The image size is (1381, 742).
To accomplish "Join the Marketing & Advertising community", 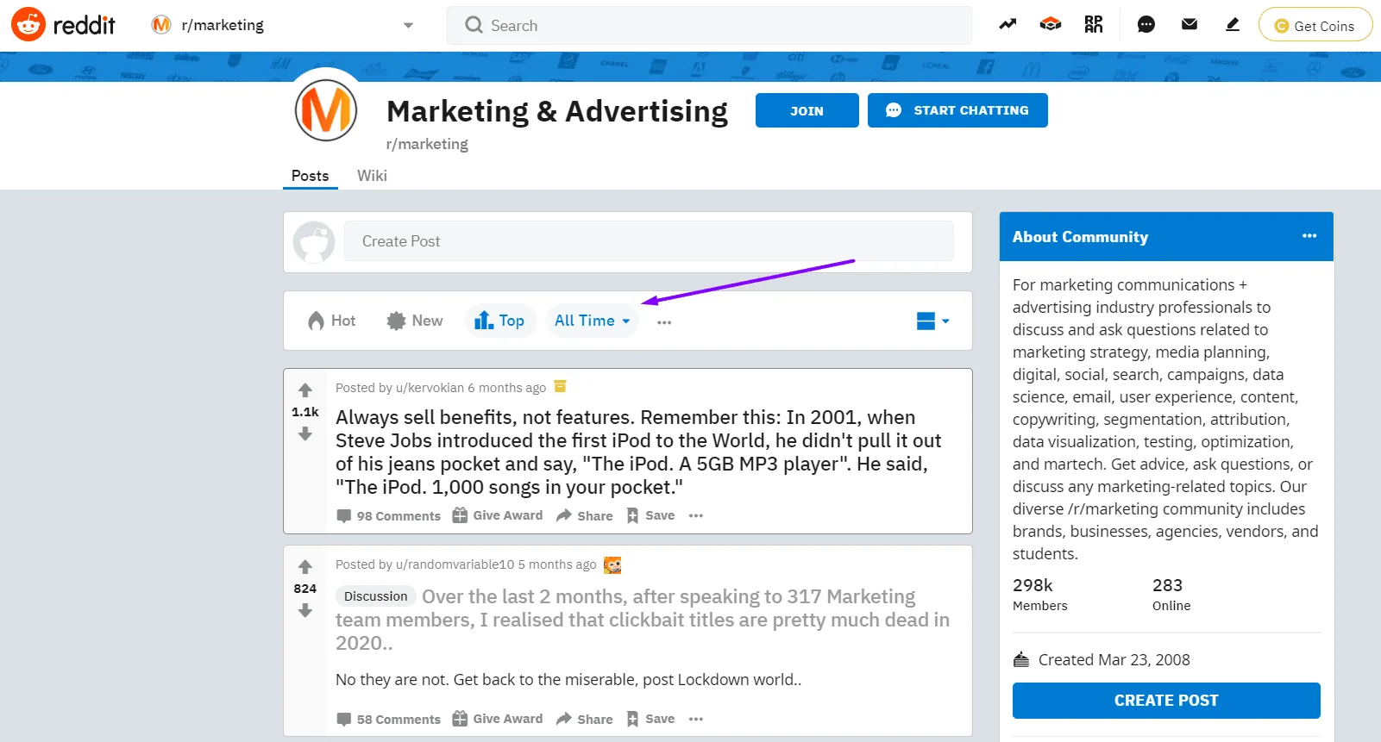I will 807,110.
